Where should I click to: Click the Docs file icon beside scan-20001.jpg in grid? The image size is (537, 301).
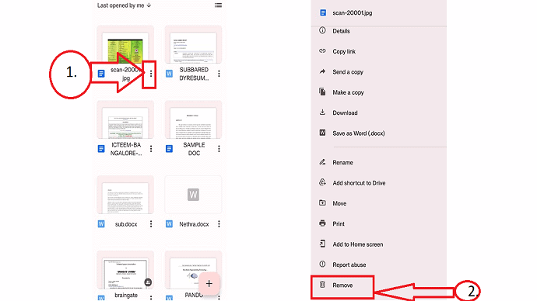click(x=101, y=74)
